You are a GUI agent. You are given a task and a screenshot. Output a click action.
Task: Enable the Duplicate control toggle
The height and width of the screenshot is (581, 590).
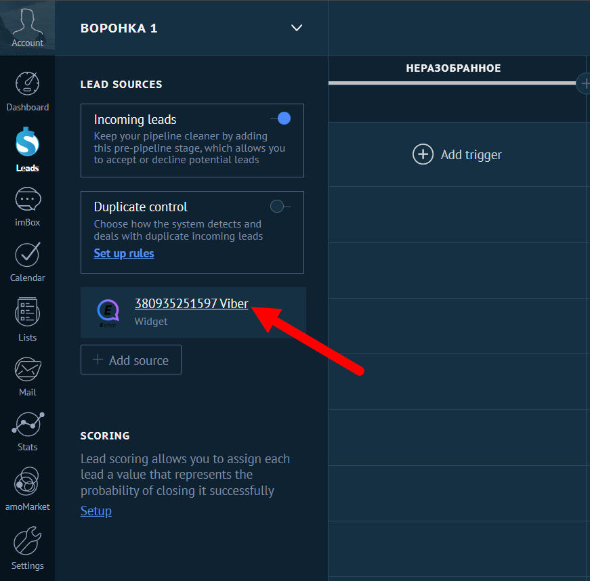point(280,206)
